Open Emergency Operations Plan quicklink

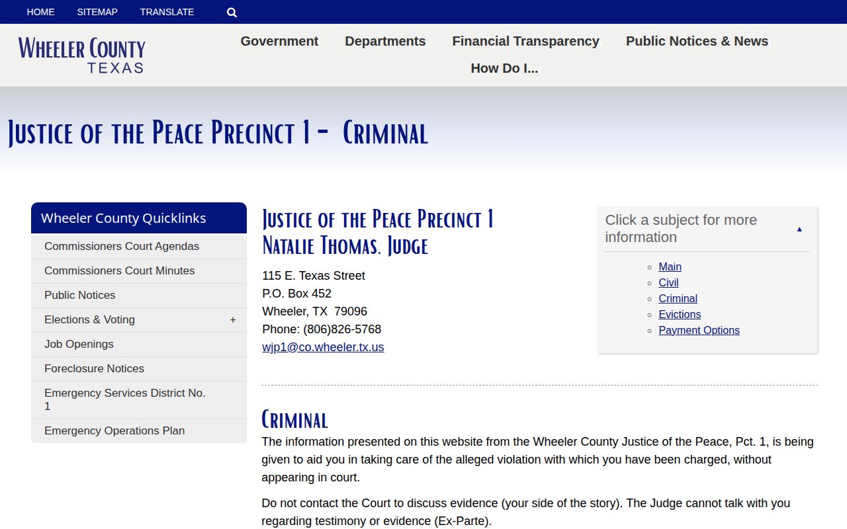coord(139,431)
